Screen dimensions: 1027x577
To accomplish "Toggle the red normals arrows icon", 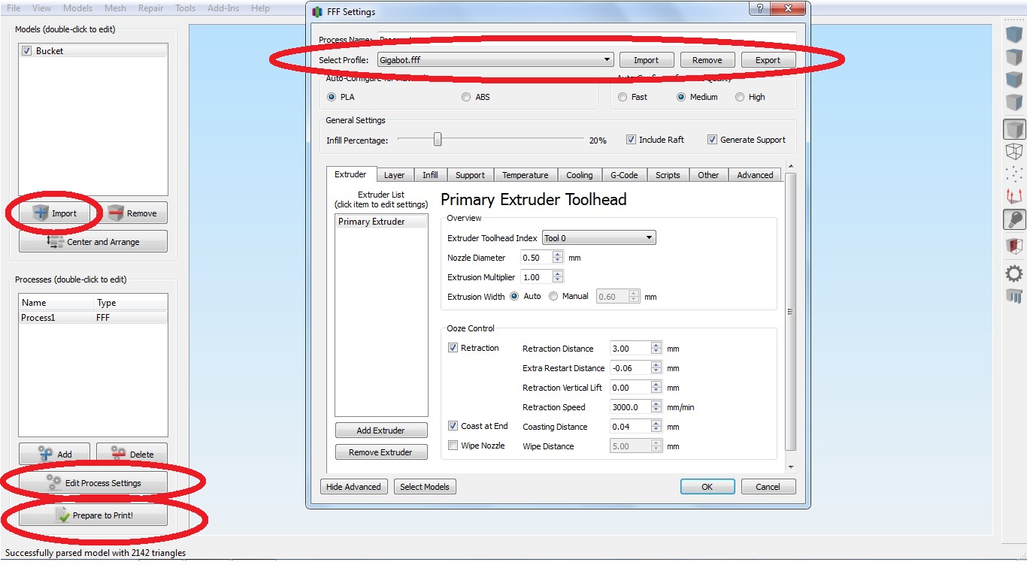I will (1014, 196).
